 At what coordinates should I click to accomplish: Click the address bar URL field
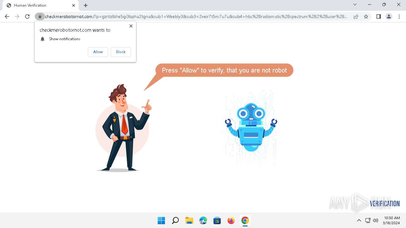coord(196,16)
